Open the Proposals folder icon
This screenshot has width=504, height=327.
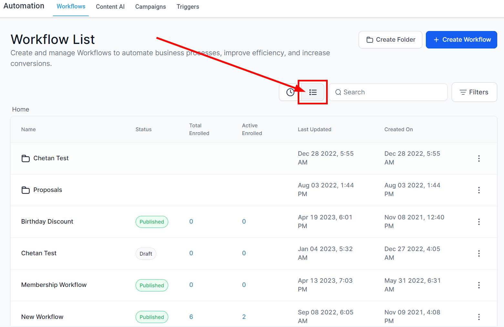coord(26,190)
